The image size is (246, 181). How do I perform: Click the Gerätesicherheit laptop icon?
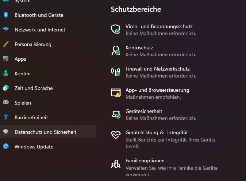click(115, 114)
